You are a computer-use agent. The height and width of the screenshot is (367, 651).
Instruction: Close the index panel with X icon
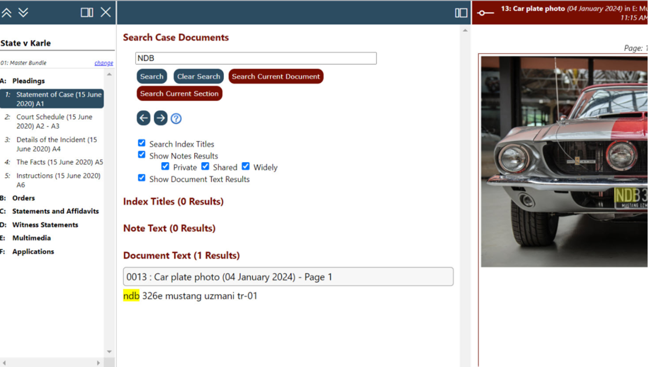coord(105,12)
